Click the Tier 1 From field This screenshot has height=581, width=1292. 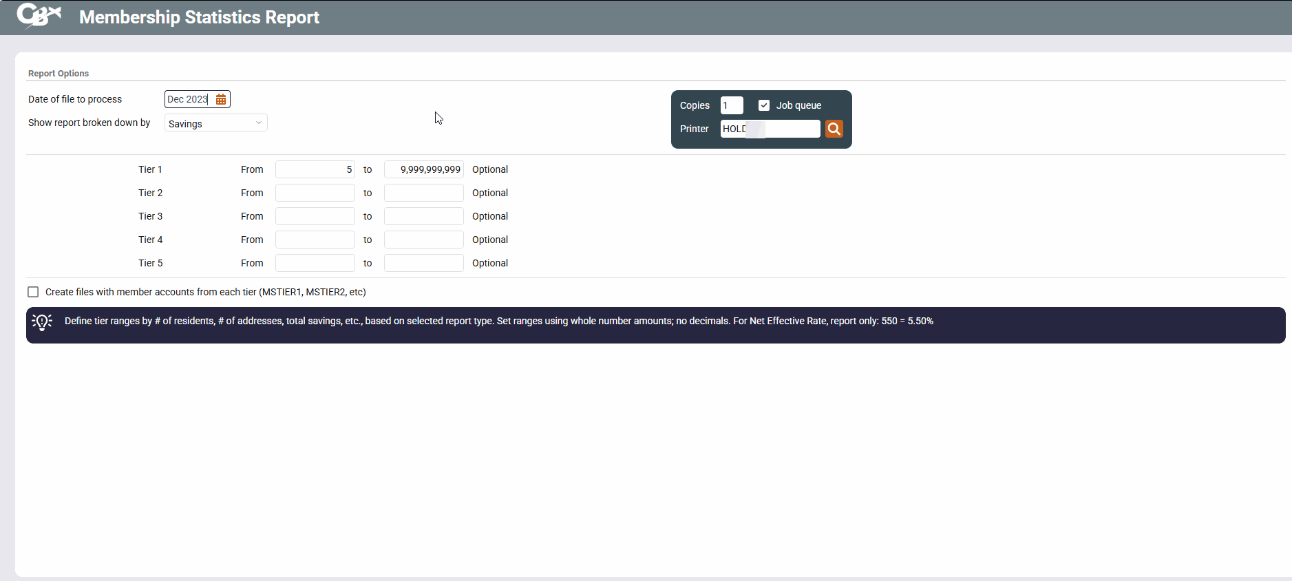point(315,169)
